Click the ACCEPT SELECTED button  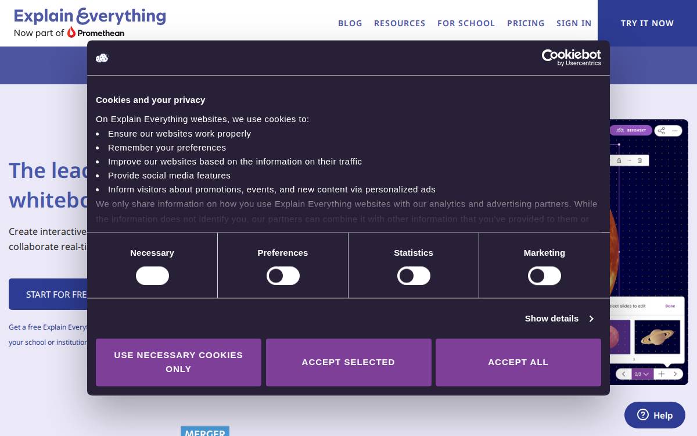348,362
